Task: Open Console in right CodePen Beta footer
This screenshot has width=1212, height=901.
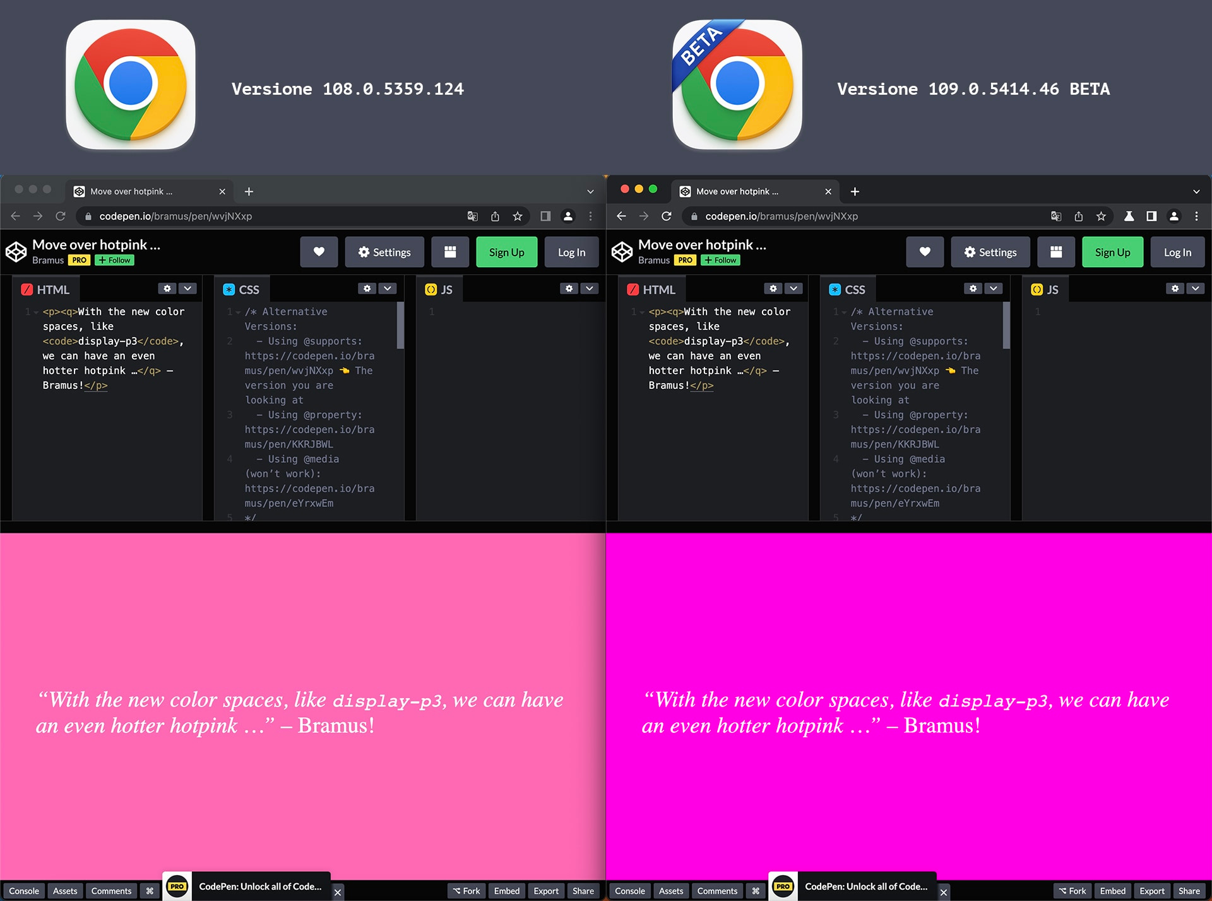Action: (630, 891)
